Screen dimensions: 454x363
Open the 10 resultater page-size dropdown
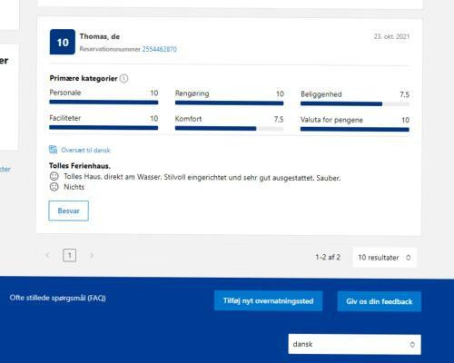(x=385, y=258)
